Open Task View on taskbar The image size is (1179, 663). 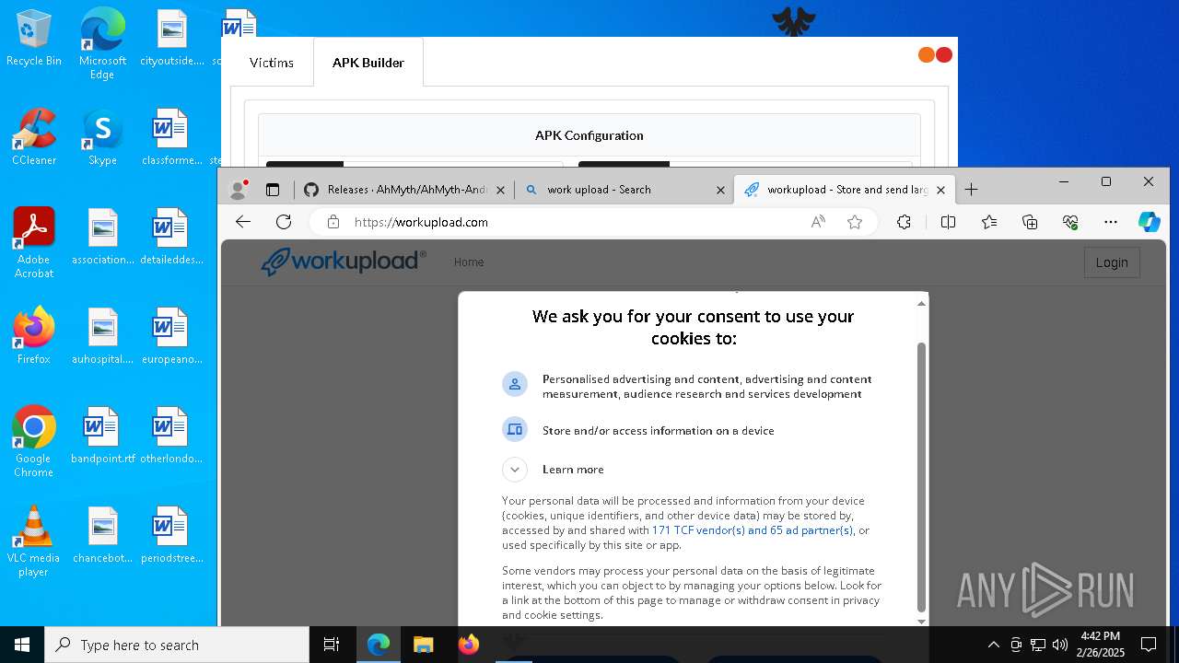332,645
